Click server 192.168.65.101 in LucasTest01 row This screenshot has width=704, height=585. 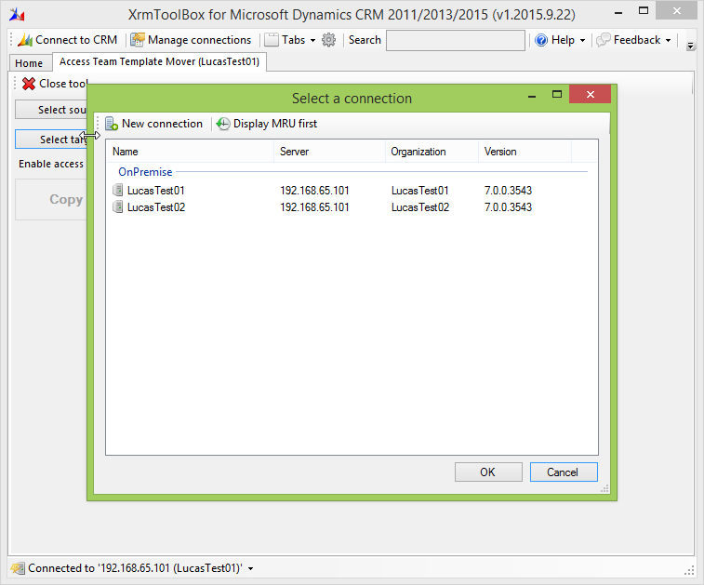[x=314, y=191]
